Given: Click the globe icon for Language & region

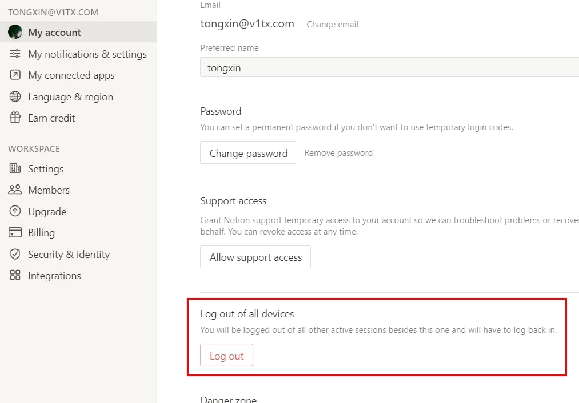Looking at the screenshot, I should tap(15, 96).
